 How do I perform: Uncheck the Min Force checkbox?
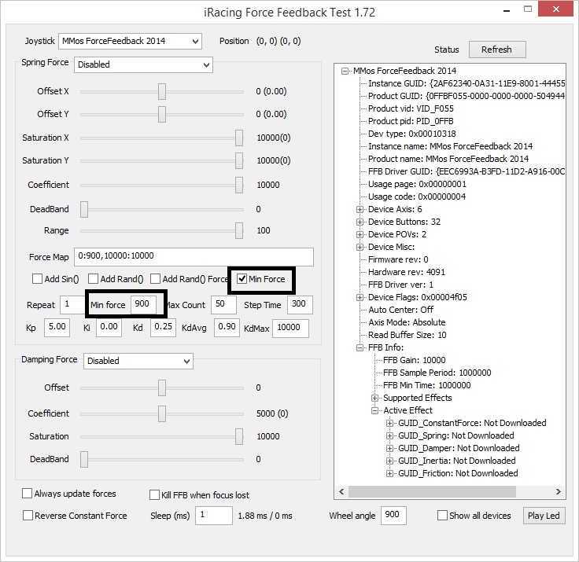click(x=242, y=279)
